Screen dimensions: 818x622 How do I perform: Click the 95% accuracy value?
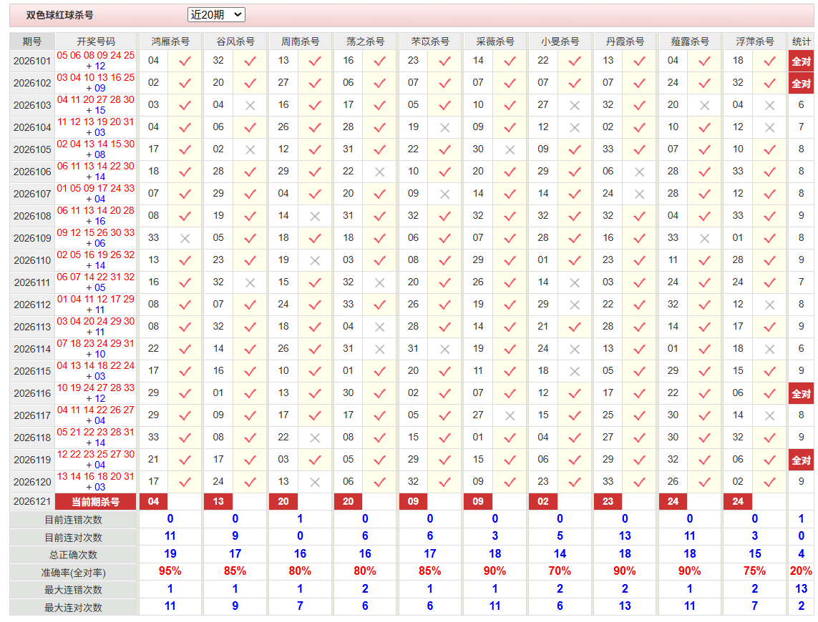click(170, 571)
